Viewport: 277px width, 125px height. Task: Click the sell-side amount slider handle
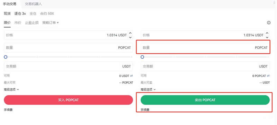click(142, 57)
